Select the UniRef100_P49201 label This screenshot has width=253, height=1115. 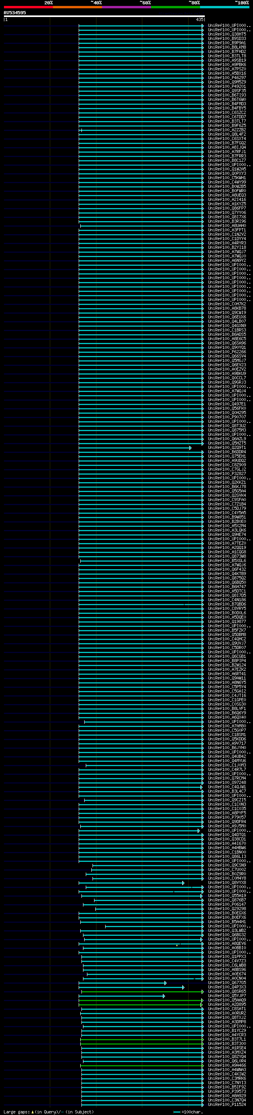point(227,87)
